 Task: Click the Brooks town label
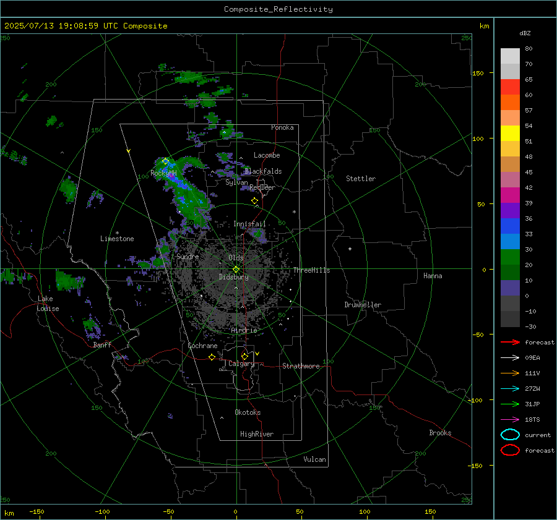pyautogui.click(x=440, y=433)
